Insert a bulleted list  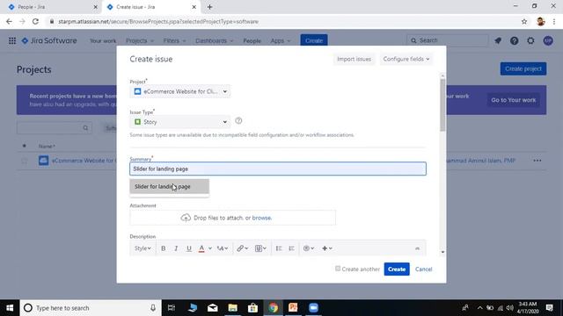click(x=279, y=248)
